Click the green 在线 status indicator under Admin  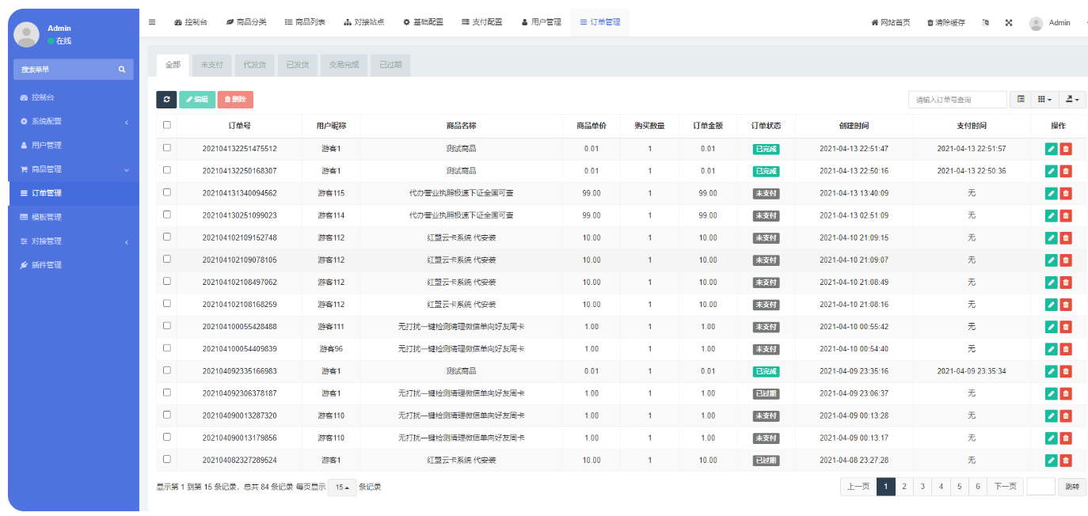click(52, 39)
